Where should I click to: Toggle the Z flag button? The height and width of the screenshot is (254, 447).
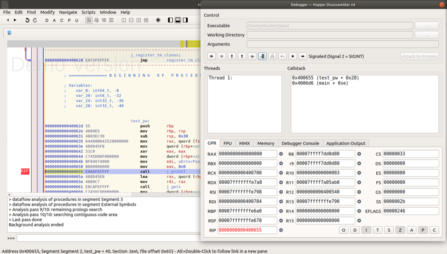(400, 230)
